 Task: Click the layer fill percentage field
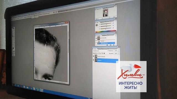[116, 54]
